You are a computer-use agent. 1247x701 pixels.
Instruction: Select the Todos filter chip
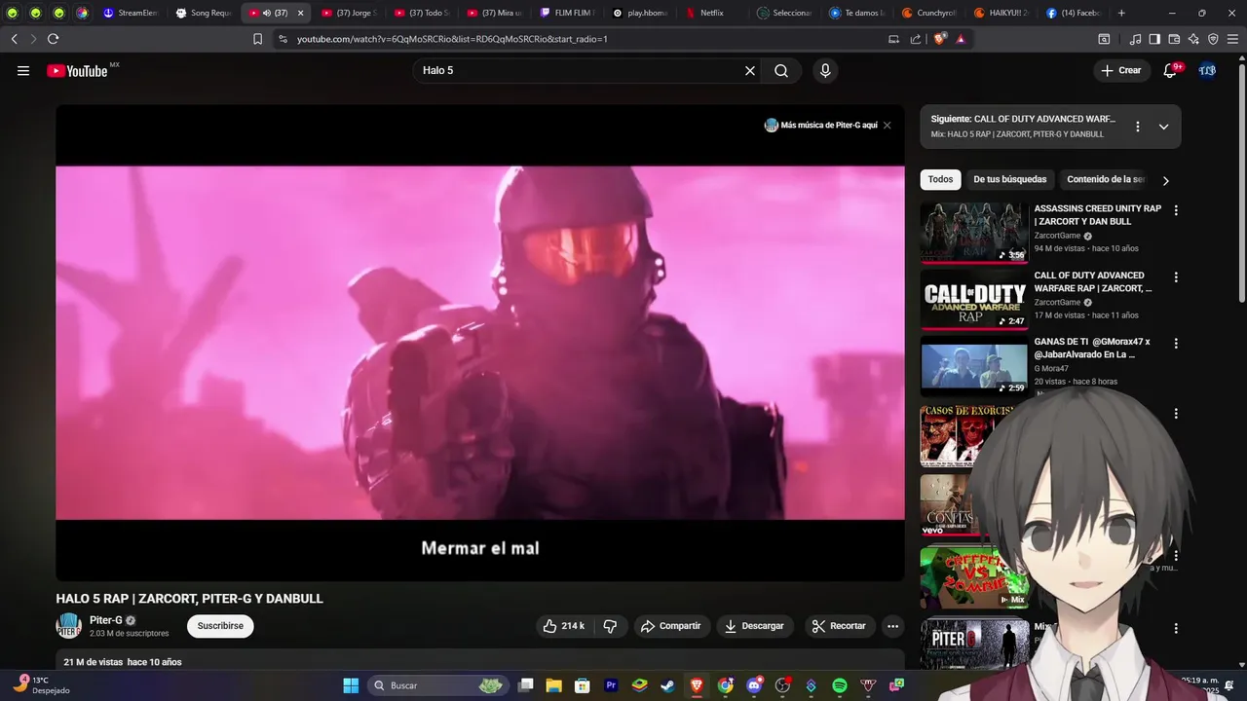coord(940,179)
